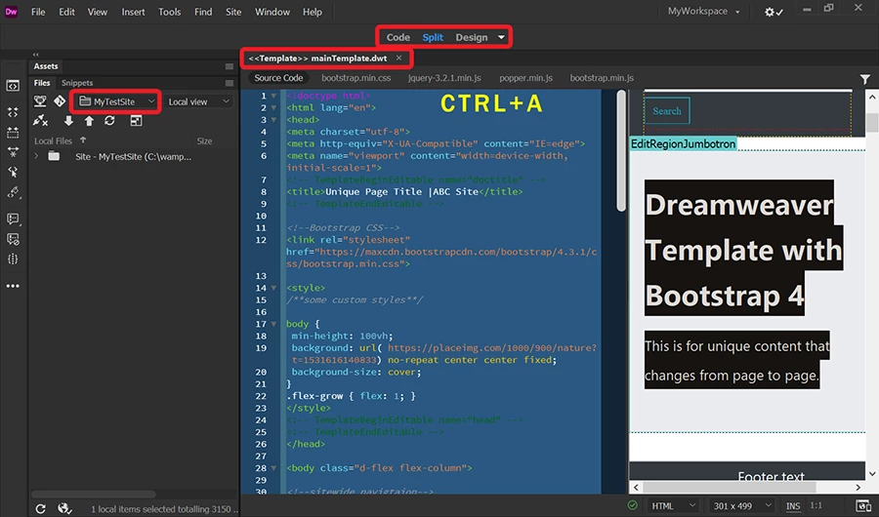Screen dimensions: 879x517
Task: Open the Window menu
Action: click(x=272, y=12)
